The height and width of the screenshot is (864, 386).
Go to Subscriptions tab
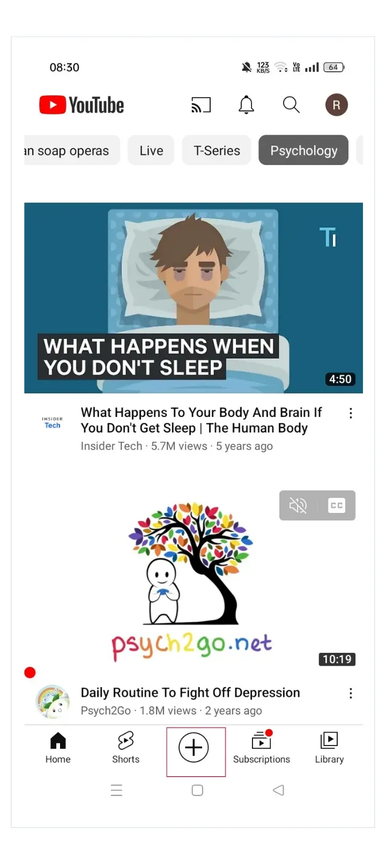pos(262,748)
